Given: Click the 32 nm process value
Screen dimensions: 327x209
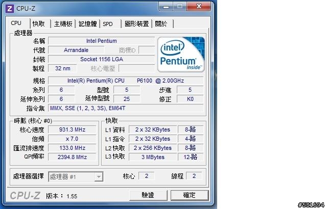Looking at the screenshot, I should [62, 68].
